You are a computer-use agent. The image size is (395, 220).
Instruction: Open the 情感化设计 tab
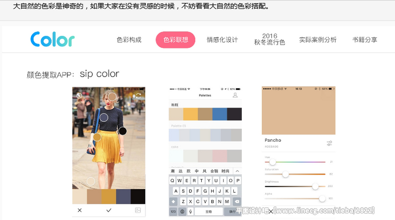coord(222,40)
